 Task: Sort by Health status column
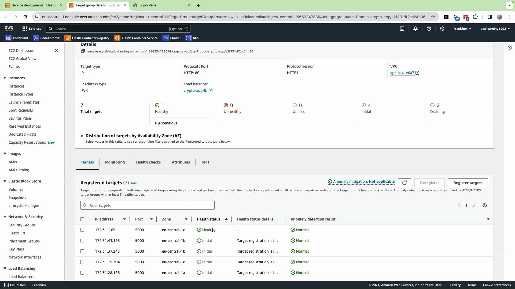coord(212,219)
